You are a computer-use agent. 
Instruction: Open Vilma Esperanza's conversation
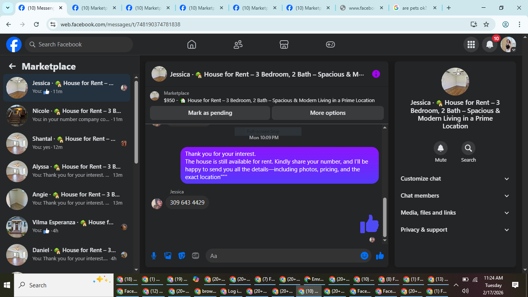(x=67, y=227)
